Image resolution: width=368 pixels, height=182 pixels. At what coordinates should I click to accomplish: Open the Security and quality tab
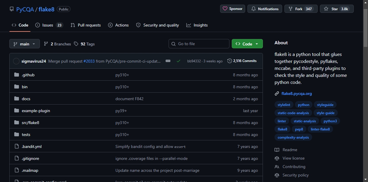pyautogui.click(x=158, y=25)
